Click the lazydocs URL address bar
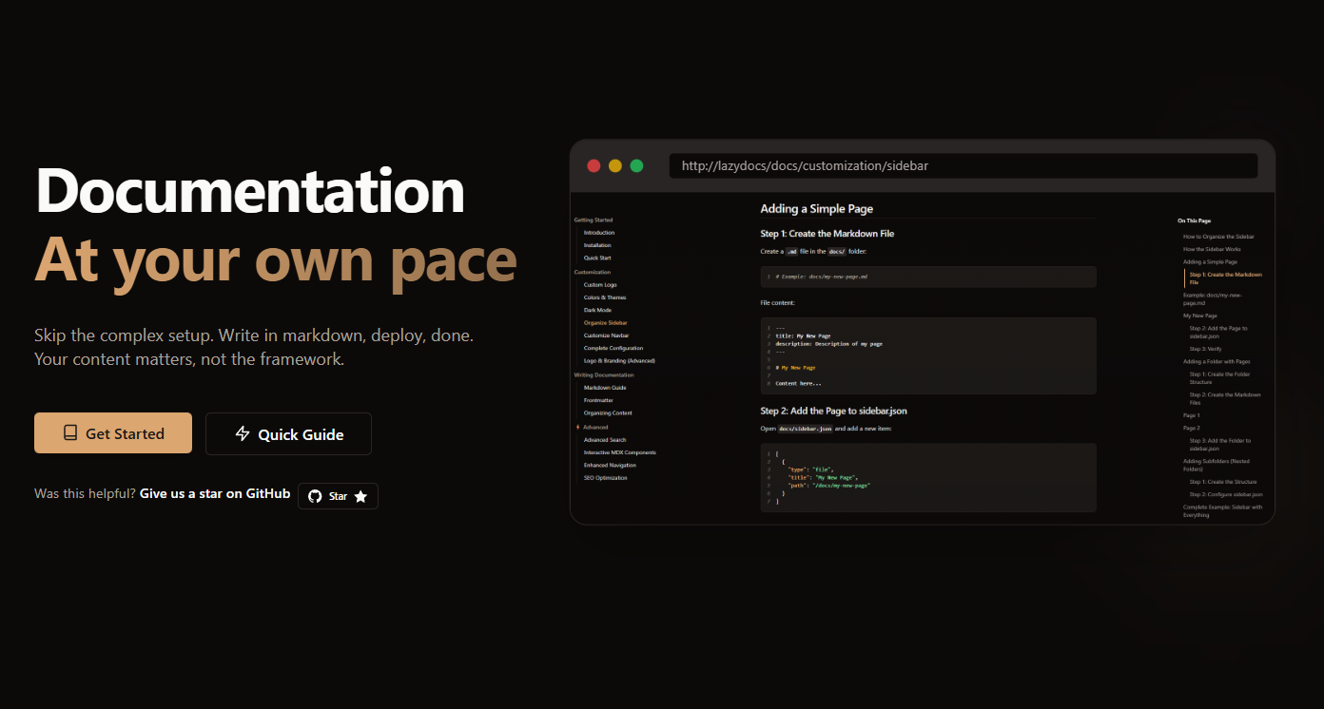 [x=964, y=165]
